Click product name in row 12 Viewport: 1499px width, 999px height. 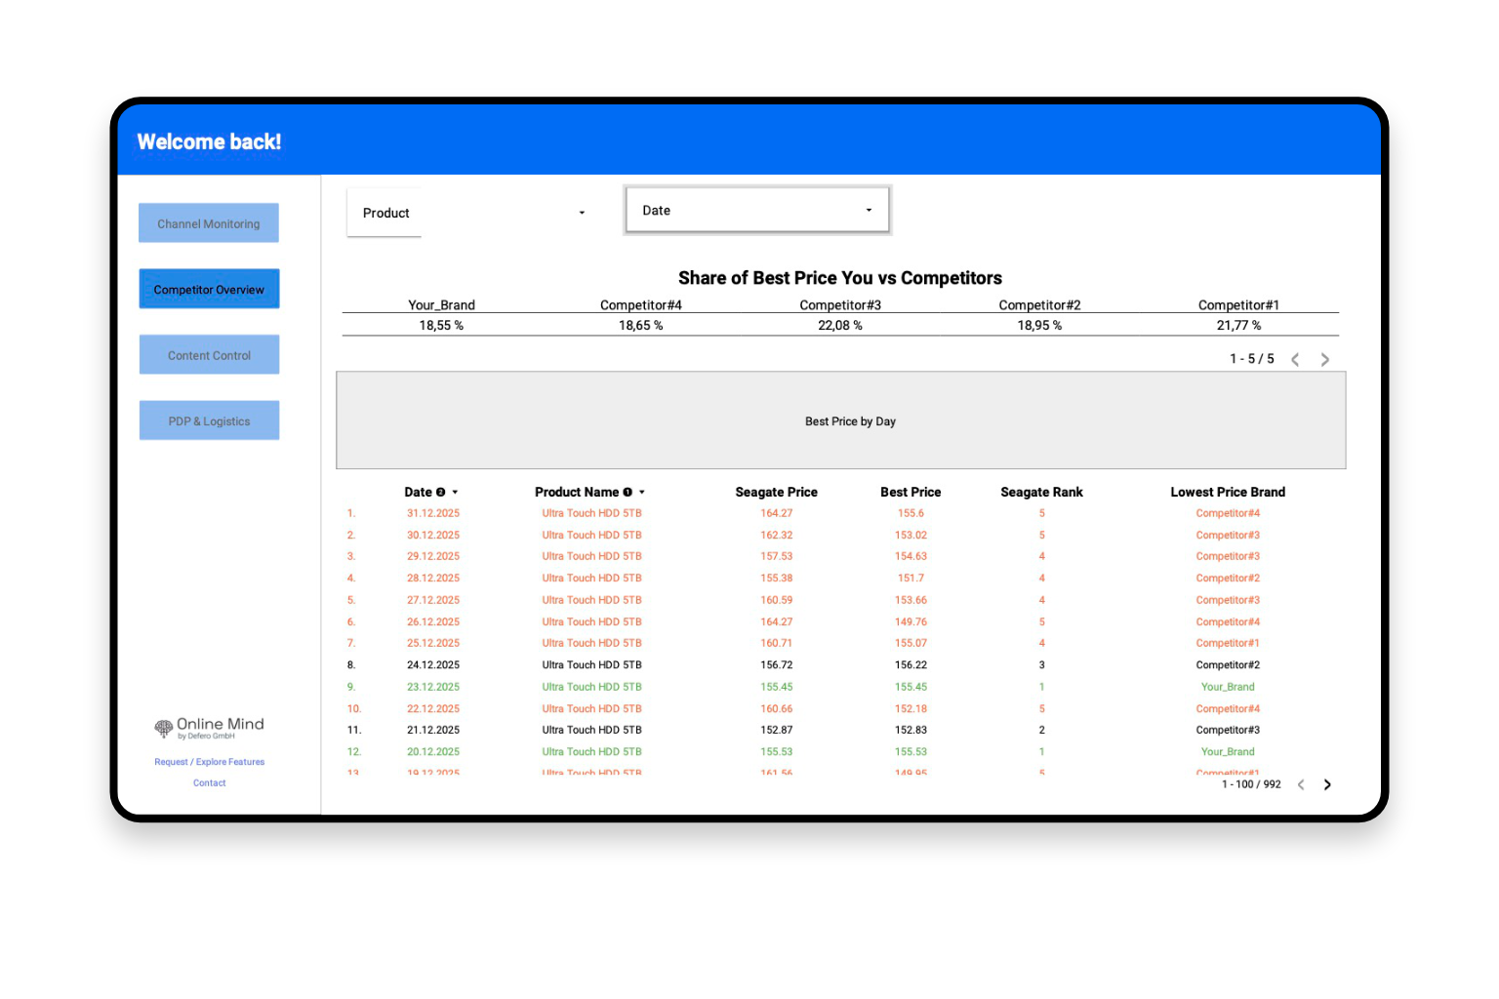(x=591, y=751)
